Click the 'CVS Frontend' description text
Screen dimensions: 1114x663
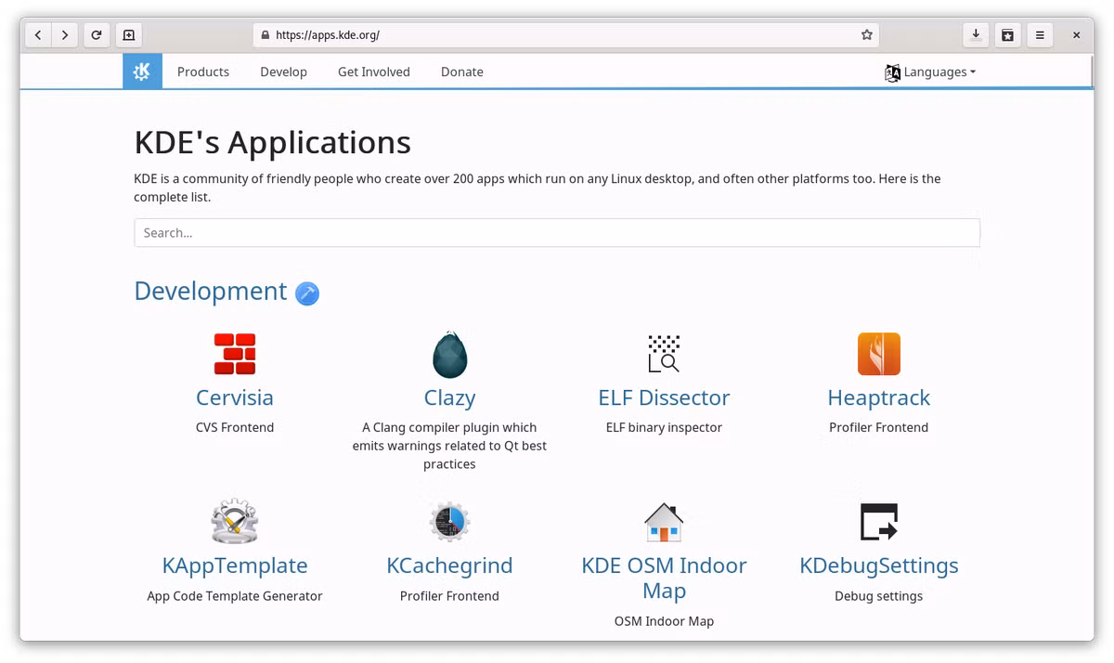(x=235, y=427)
